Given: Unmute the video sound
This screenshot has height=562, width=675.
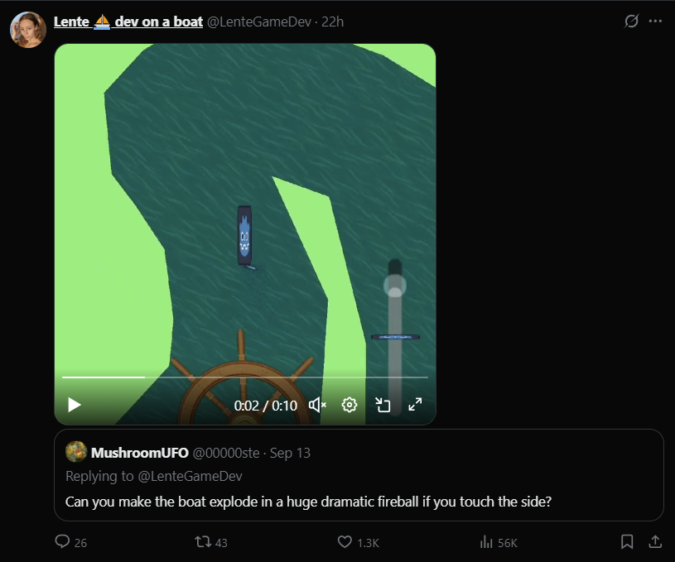Looking at the screenshot, I should (317, 405).
